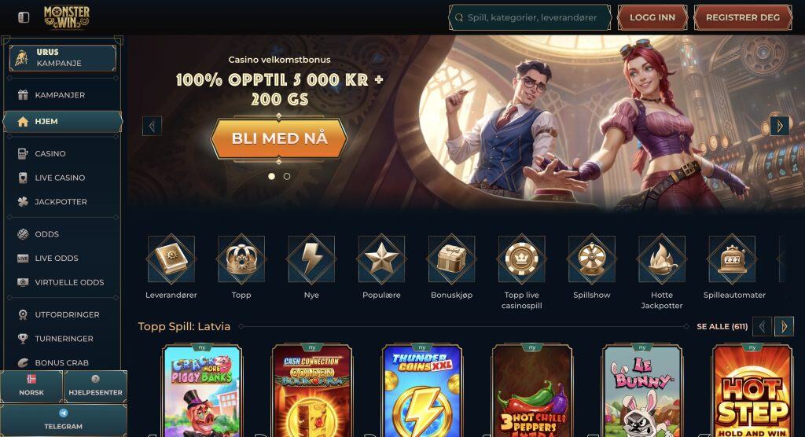Select the first banner slide dot
805x437 pixels.
[271, 176]
